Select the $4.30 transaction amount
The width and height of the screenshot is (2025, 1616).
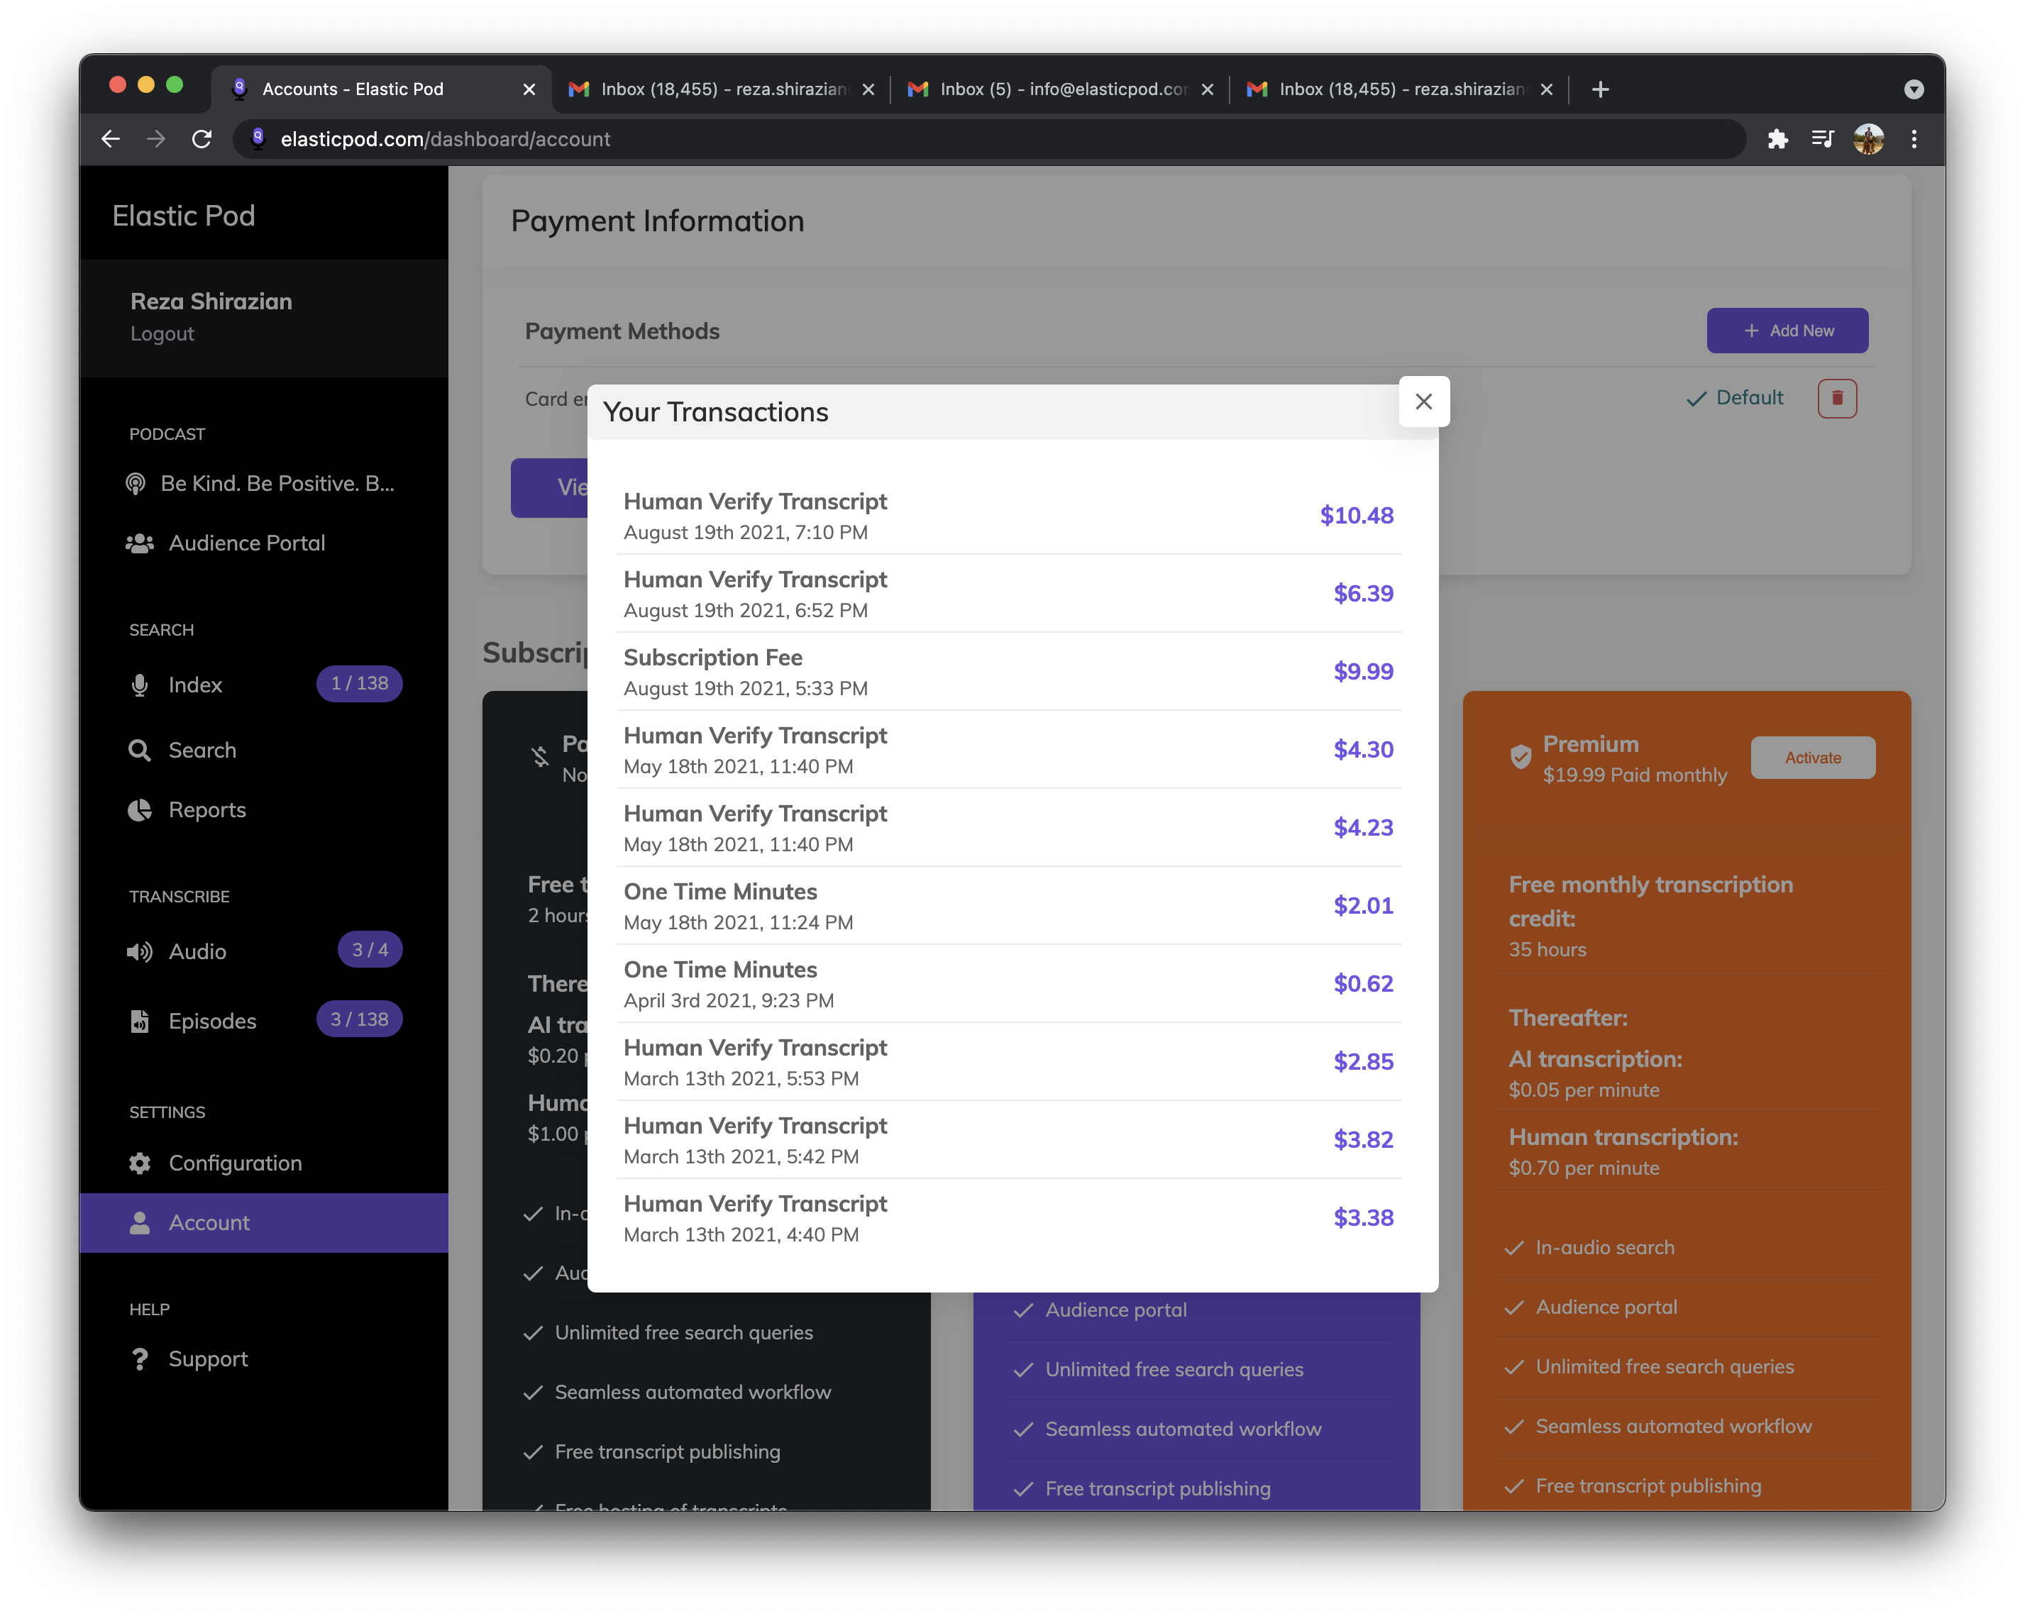pyautogui.click(x=1363, y=749)
